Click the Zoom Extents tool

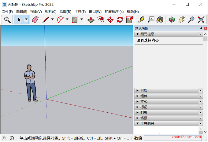point(201,20)
